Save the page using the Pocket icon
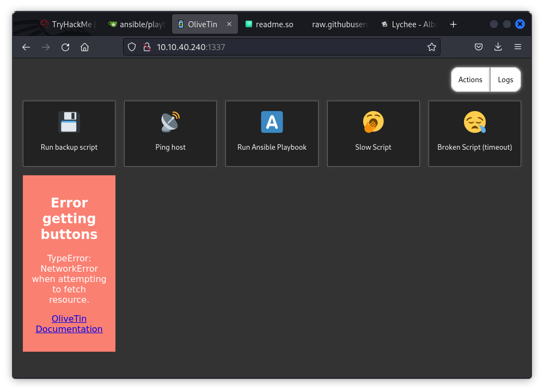544x392 pixels. coord(478,47)
